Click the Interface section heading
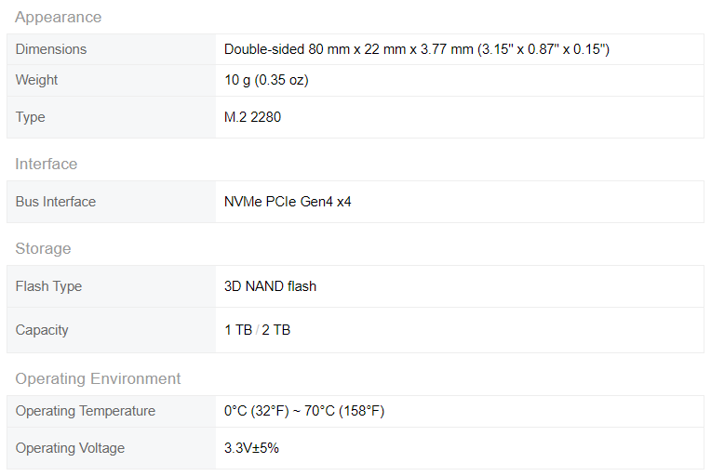This screenshot has height=476, width=711. [46, 164]
